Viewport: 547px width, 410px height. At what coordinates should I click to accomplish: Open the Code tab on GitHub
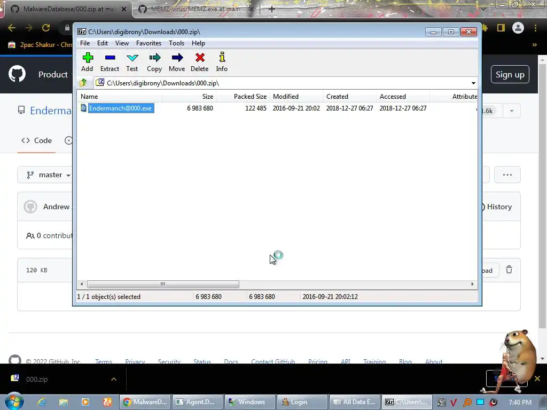pos(37,140)
